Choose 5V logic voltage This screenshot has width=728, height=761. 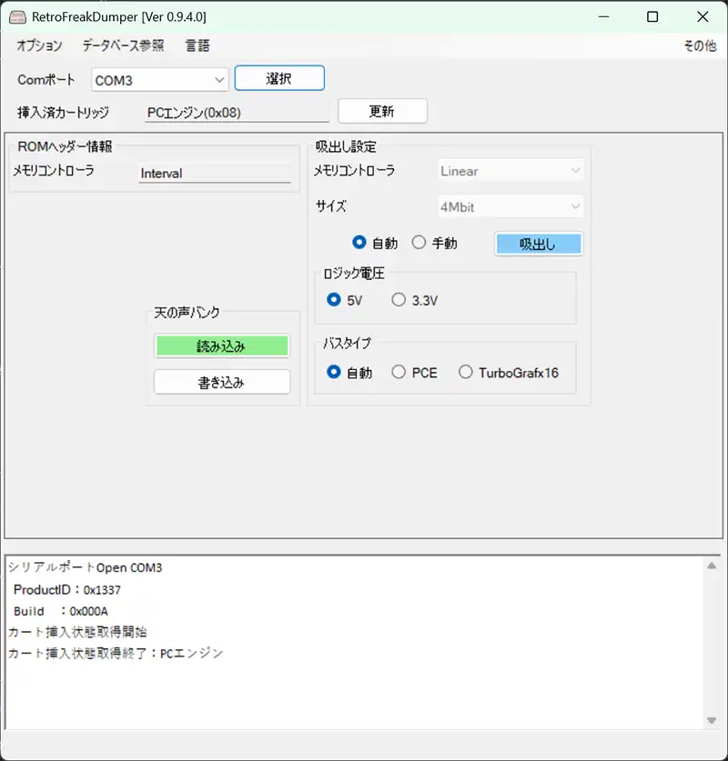[334, 300]
